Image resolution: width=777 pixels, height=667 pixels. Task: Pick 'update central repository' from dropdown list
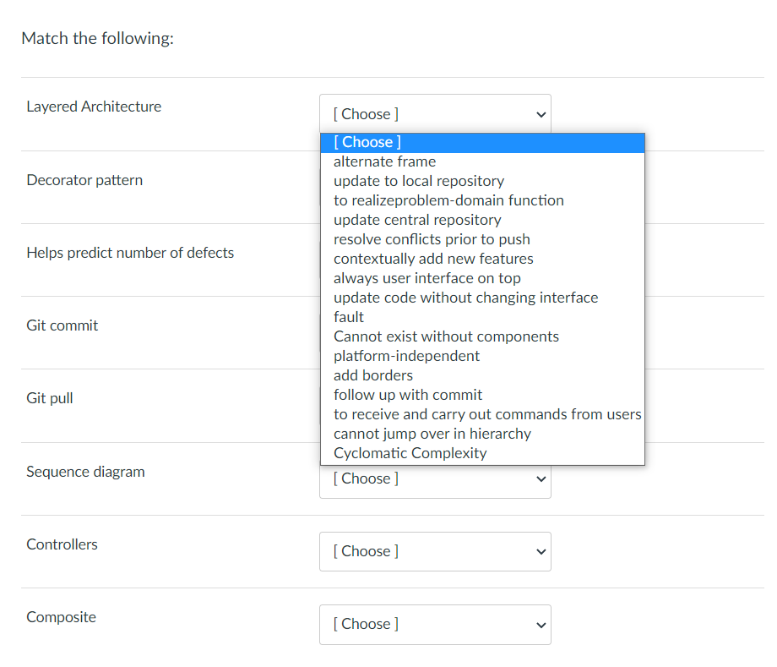pyautogui.click(x=482, y=220)
